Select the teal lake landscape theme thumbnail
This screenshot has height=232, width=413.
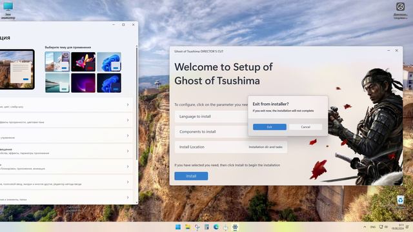[x=57, y=83]
